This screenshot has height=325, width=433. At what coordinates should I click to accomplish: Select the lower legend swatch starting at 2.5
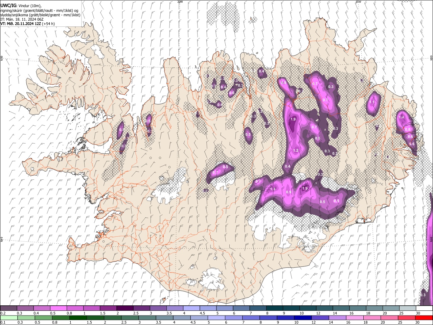pyautogui.click(x=130, y=318)
